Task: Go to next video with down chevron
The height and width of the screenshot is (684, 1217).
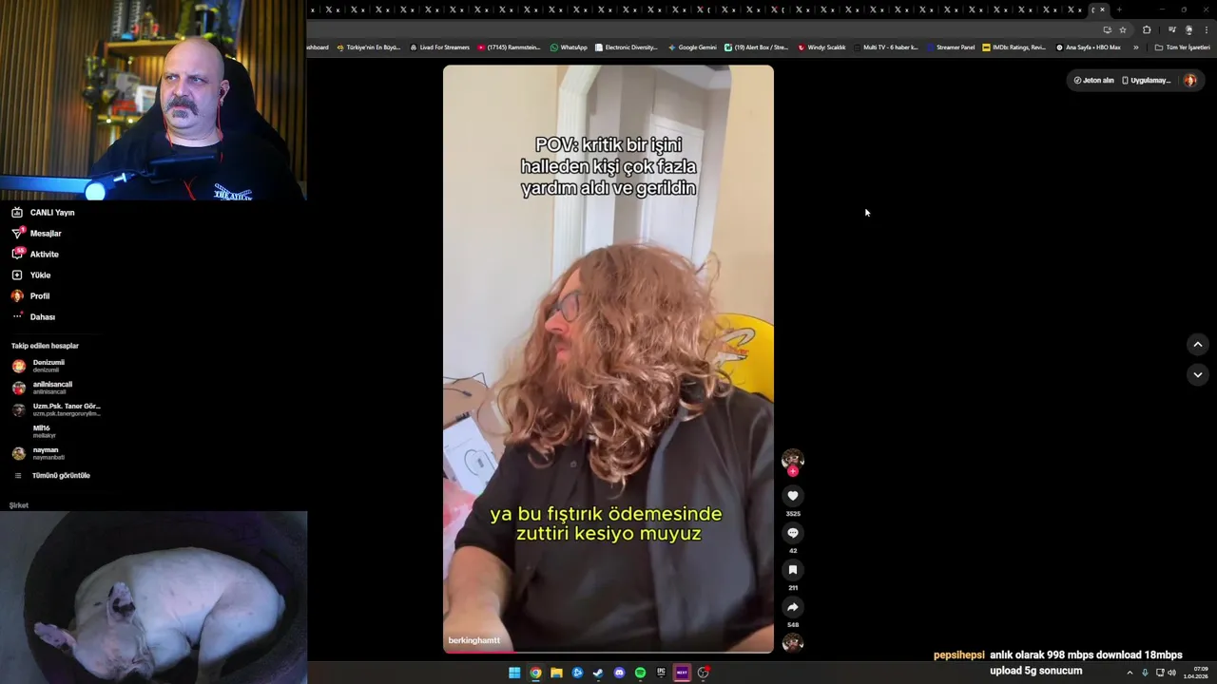Action: 1198,374
